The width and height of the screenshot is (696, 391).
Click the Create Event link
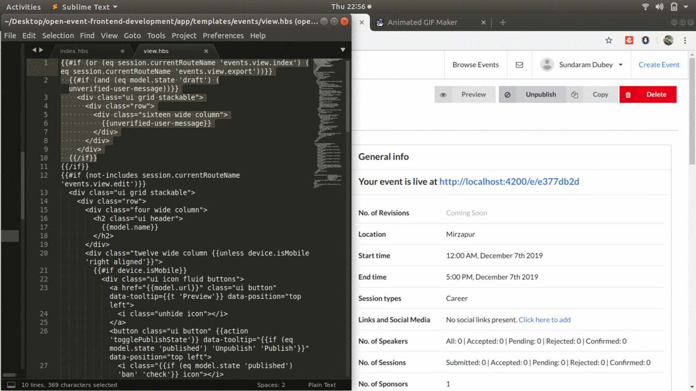pos(659,65)
